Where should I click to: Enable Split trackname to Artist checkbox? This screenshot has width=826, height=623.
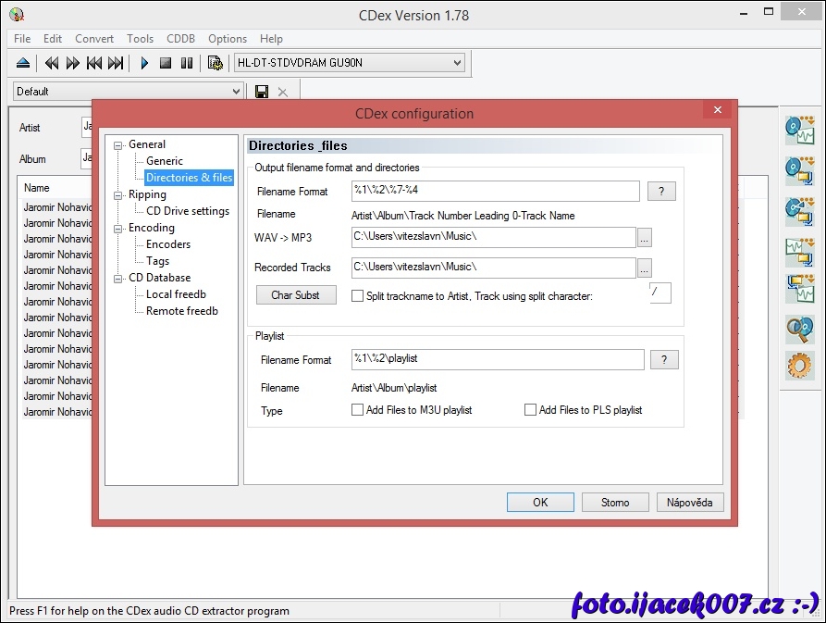pyautogui.click(x=358, y=296)
